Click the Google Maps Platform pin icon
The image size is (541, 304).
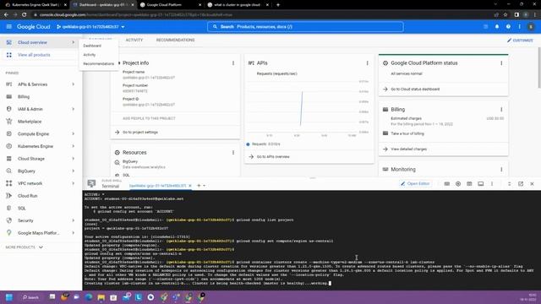[x=9, y=233]
